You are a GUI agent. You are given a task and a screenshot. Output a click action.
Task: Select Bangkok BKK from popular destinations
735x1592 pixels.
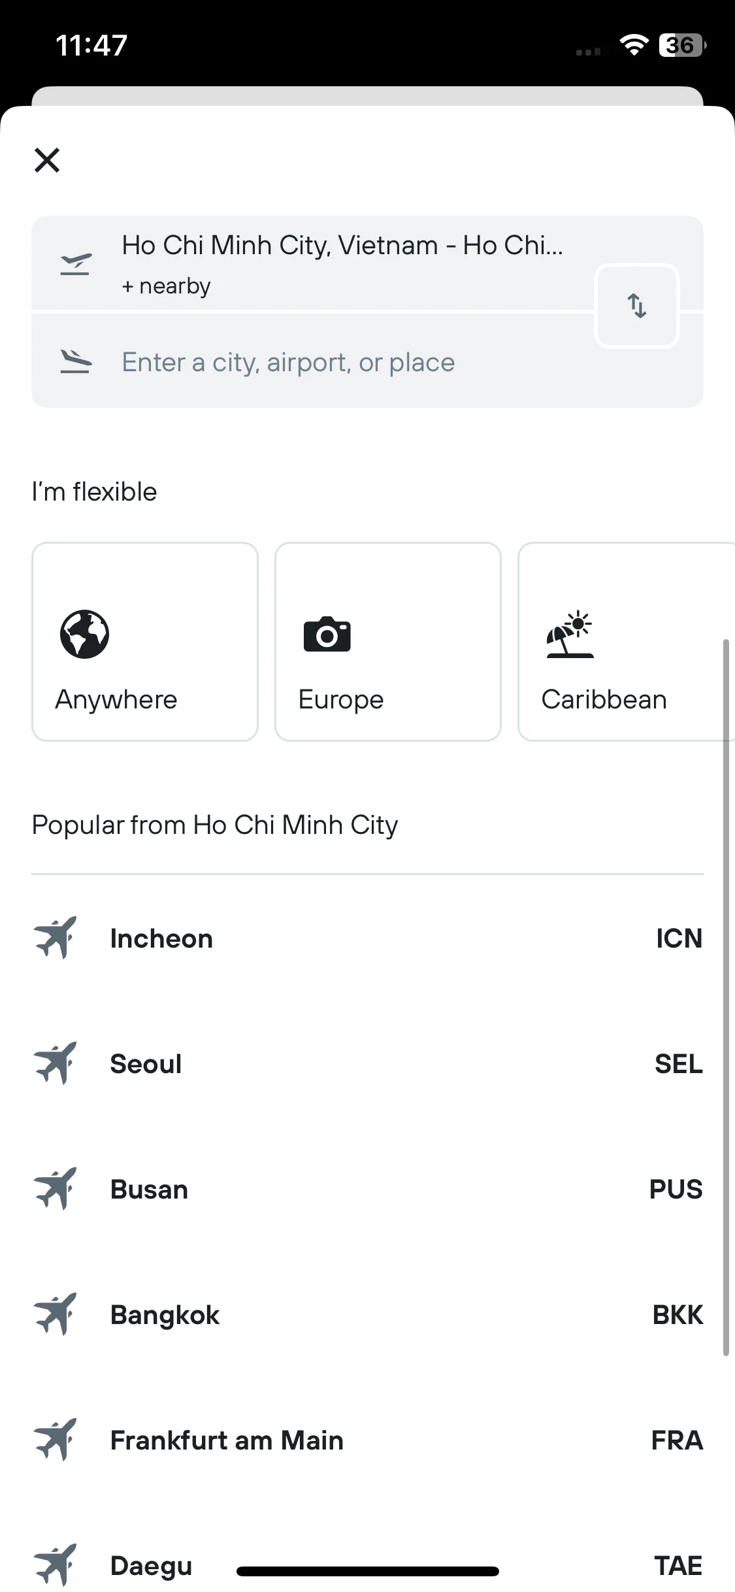[x=368, y=1314]
